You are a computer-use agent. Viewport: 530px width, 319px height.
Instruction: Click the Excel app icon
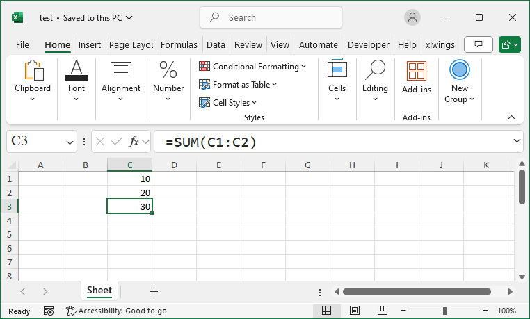(x=17, y=17)
